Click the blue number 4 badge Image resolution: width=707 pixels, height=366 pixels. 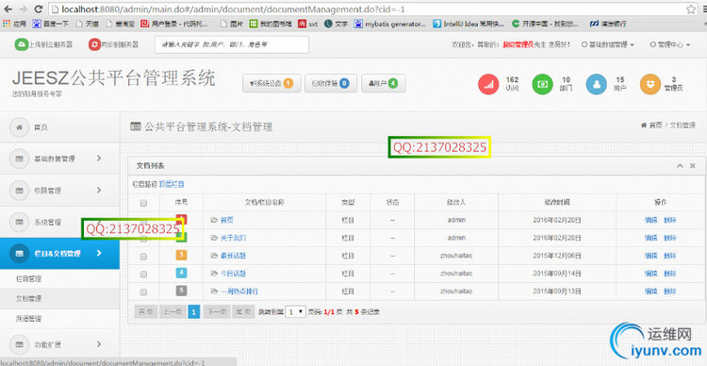[182, 273]
